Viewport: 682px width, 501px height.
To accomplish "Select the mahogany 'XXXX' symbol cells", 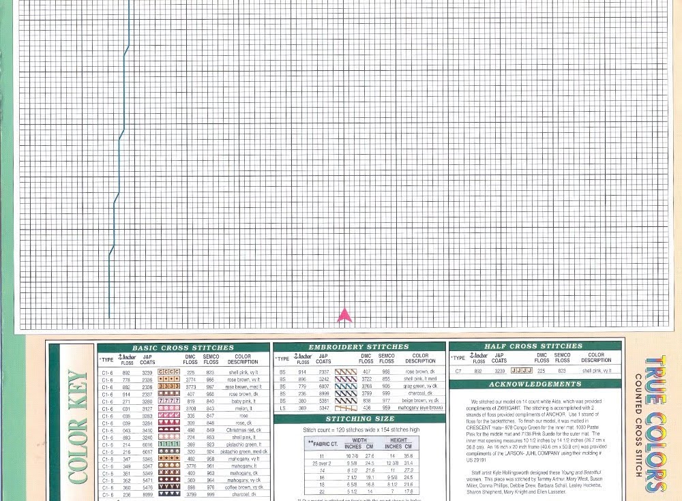I will pyautogui.click(x=168, y=472).
